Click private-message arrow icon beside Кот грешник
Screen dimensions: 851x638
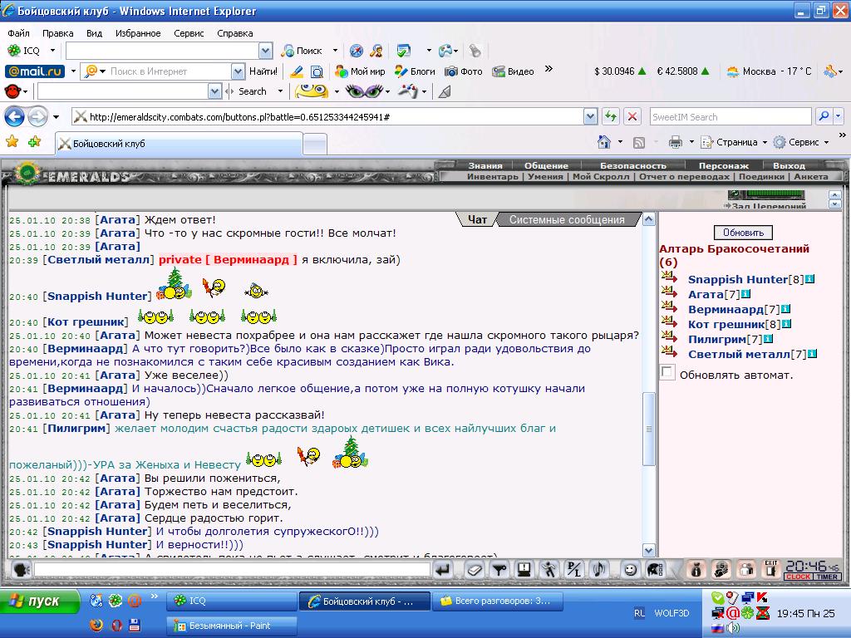tap(669, 323)
